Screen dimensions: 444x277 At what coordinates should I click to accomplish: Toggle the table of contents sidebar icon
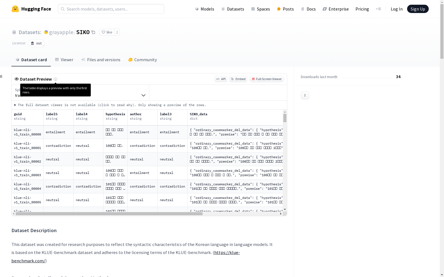click(x=1, y=76)
